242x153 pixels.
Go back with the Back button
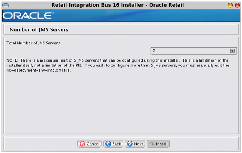pos(113,144)
